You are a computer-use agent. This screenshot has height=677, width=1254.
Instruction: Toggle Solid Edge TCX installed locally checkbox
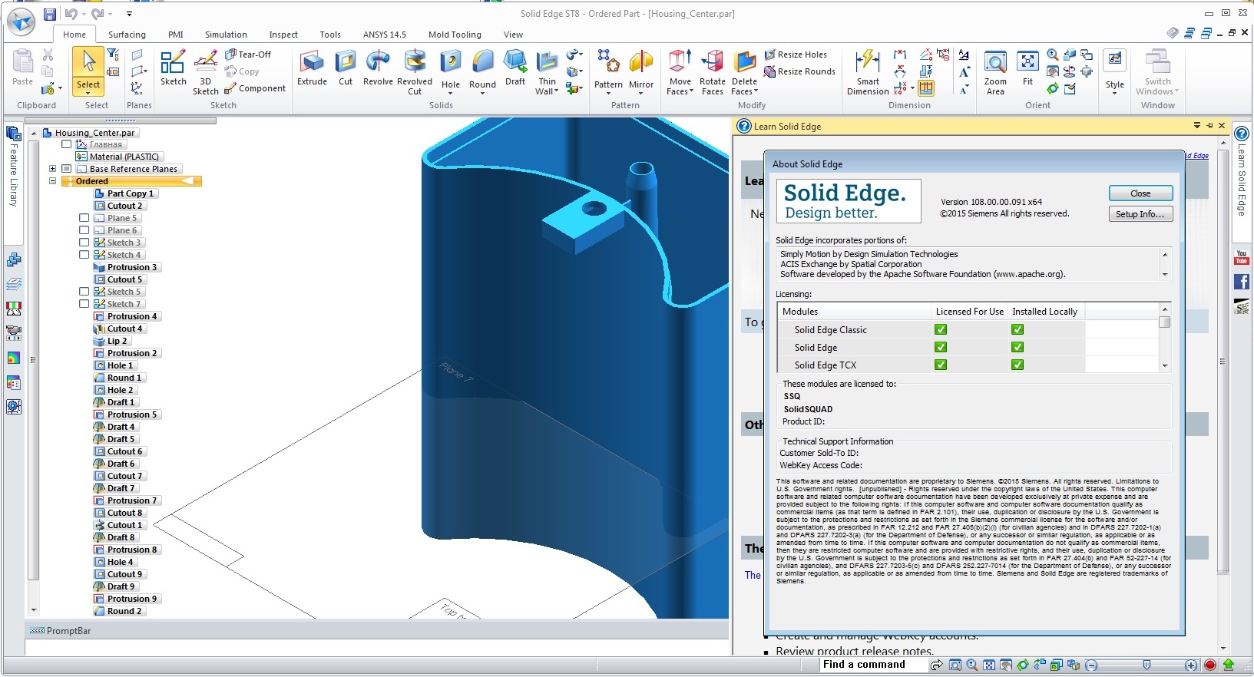[x=1017, y=365]
